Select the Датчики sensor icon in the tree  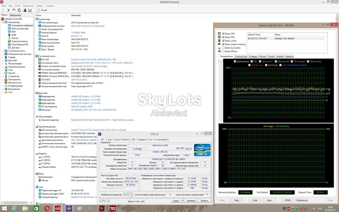[9, 48]
